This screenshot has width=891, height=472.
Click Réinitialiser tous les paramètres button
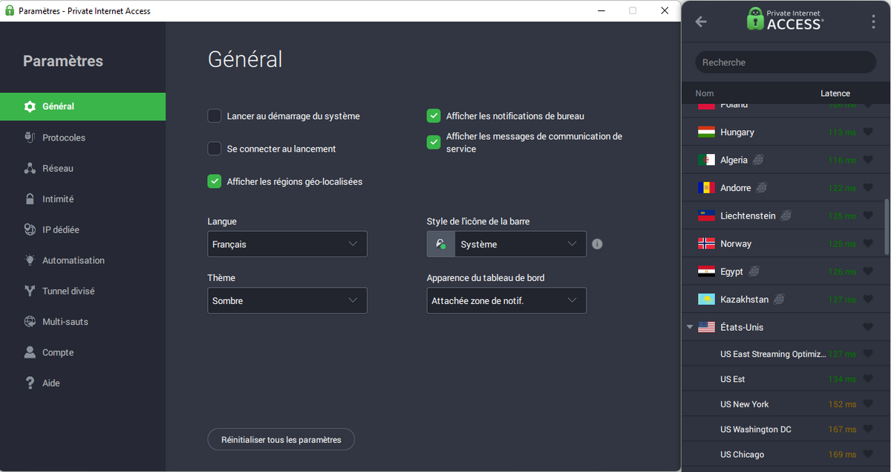(x=281, y=439)
